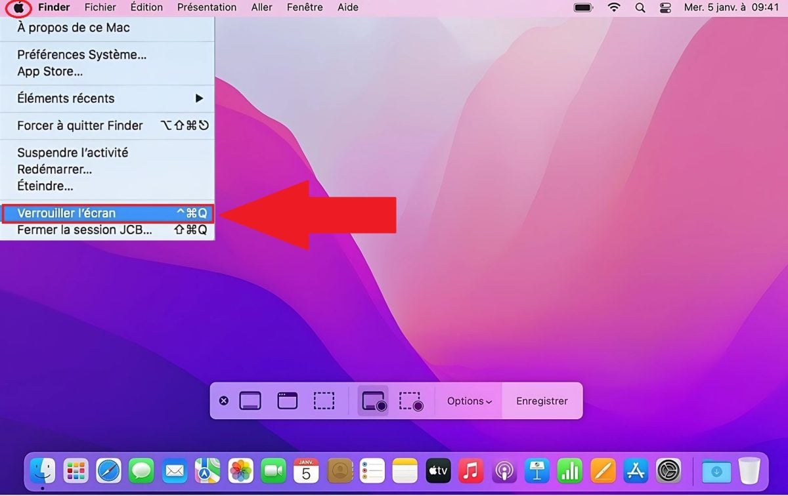Expand Éléments récents submenu
This screenshot has width=788, height=496.
[108, 98]
